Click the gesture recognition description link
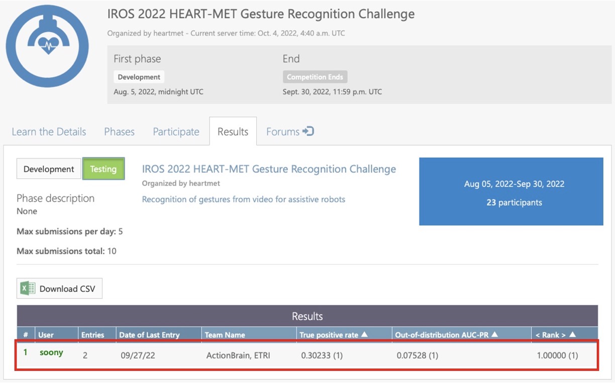This screenshot has width=615, height=383. (x=243, y=200)
